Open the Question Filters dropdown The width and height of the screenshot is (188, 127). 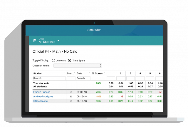[78, 66]
